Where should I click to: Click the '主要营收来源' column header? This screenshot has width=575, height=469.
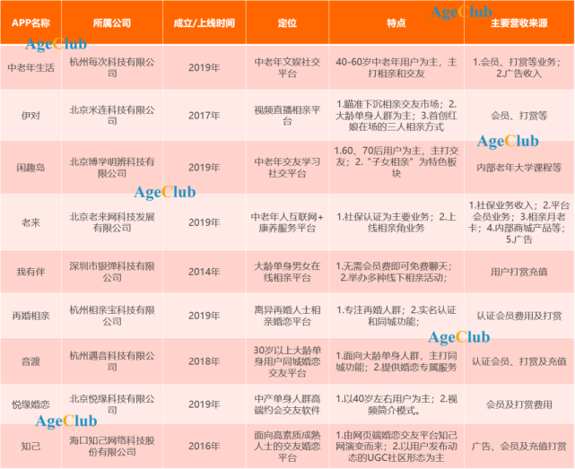[518, 23]
